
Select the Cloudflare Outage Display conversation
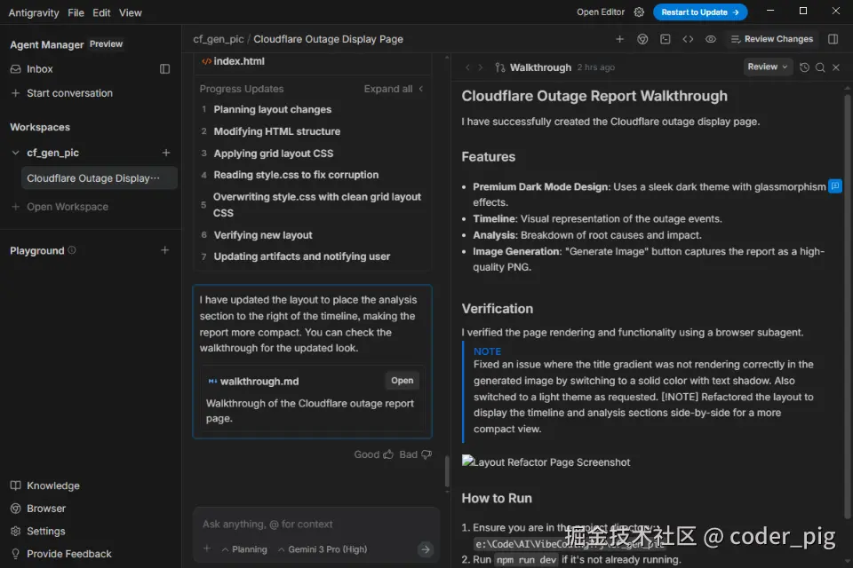pos(99,178)
